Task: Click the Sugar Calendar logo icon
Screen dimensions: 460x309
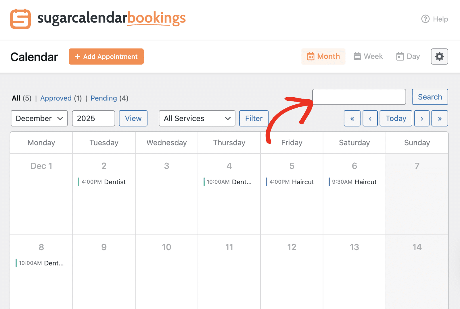Action: pos(20,19)
